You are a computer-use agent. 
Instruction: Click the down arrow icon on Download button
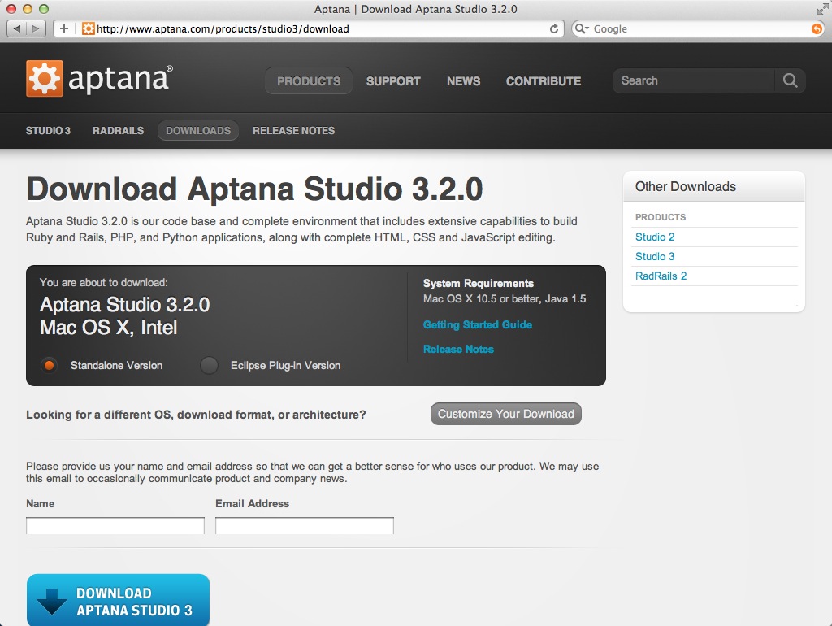tap(52, 602)
